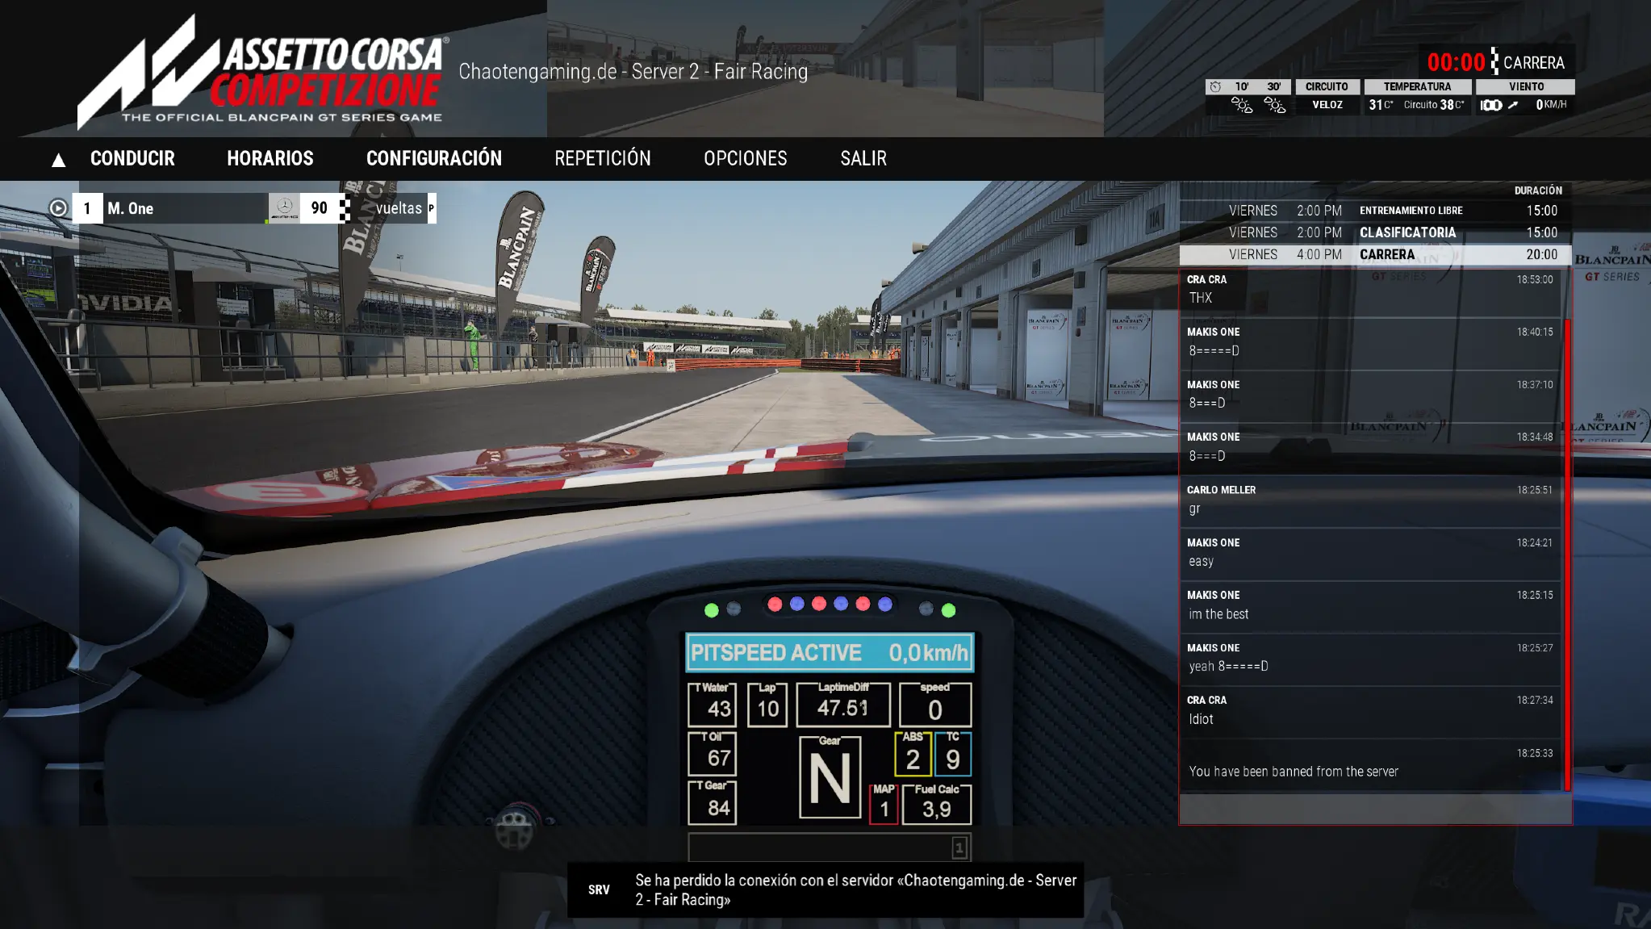Click the 00:00 session timer
1651x929 pixels.
point(1456,62)
